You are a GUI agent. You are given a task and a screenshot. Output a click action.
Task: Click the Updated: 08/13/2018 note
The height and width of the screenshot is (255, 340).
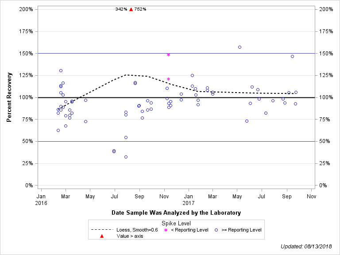(306, 247)
